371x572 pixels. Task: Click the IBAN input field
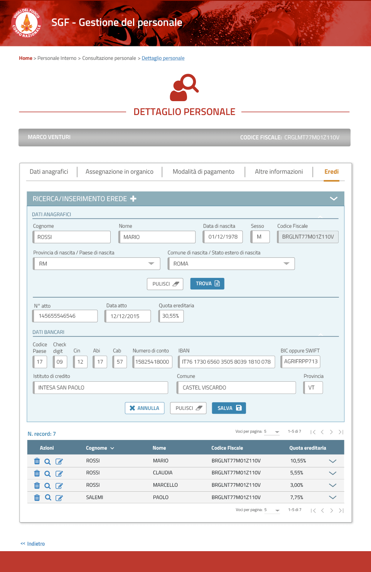coord(226,362)
